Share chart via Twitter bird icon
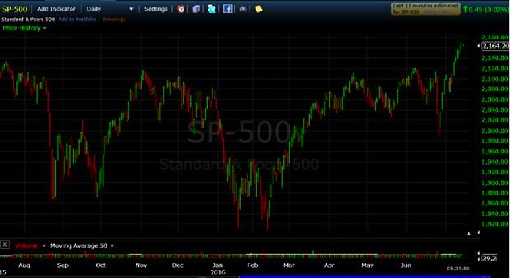Image resolution: width=510 pixels, height=279 pixels. [x=212, y=9]
